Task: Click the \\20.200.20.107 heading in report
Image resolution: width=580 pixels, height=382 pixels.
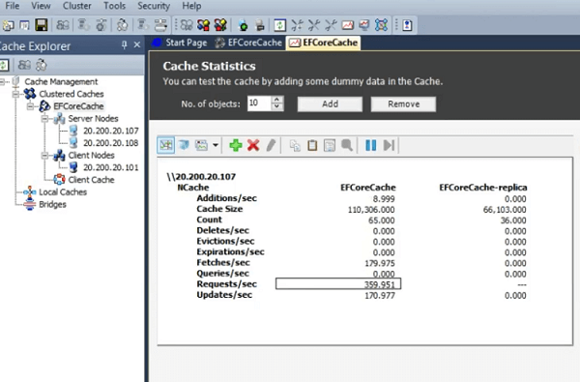Action: coord(201,177)
